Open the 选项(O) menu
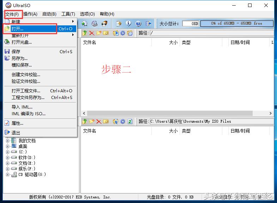The image size is (277, 203). click(87, 14)
